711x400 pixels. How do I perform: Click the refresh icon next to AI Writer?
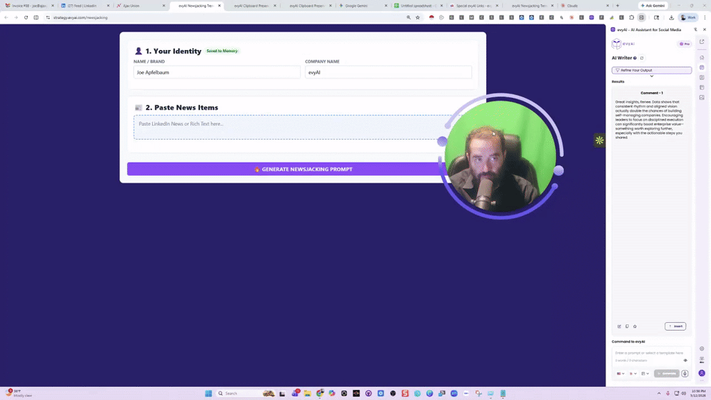coord(642,58)
